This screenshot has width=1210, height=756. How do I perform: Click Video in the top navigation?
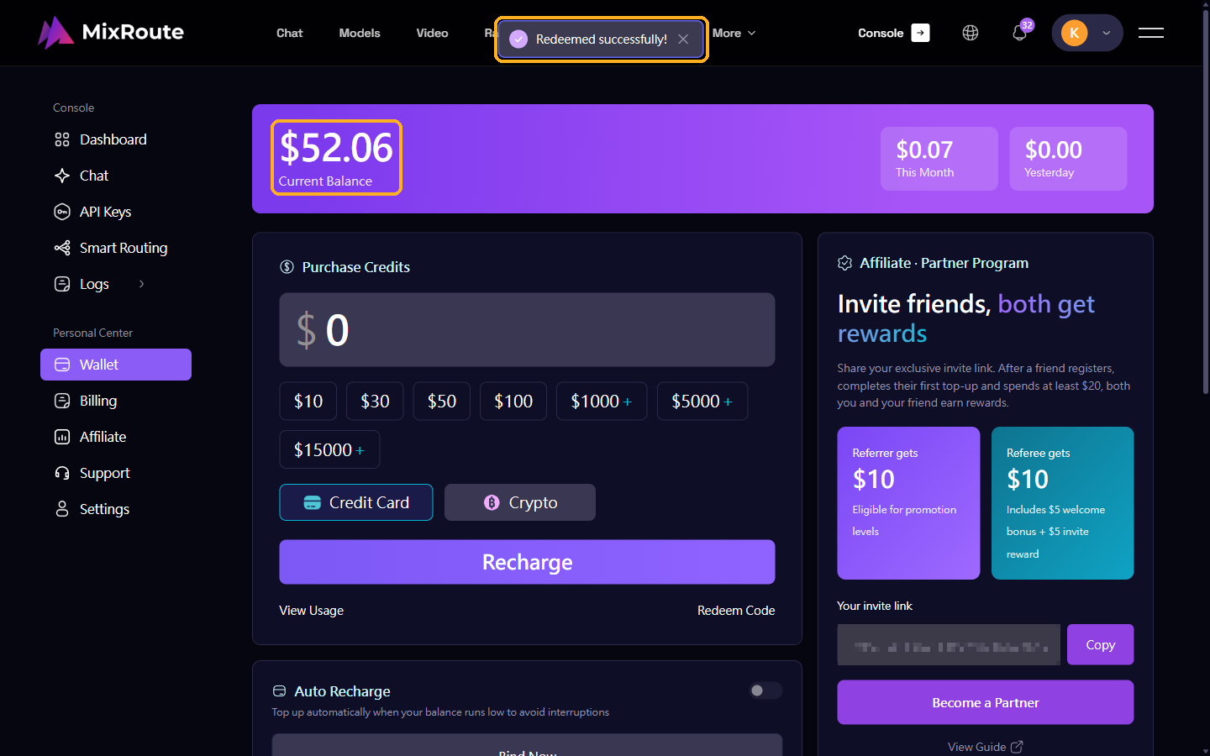coord(432,33)
